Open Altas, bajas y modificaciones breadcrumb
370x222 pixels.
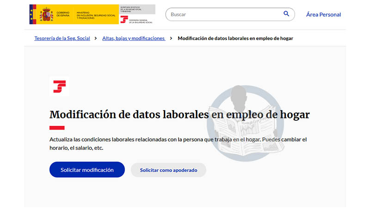tap(134, 38)
